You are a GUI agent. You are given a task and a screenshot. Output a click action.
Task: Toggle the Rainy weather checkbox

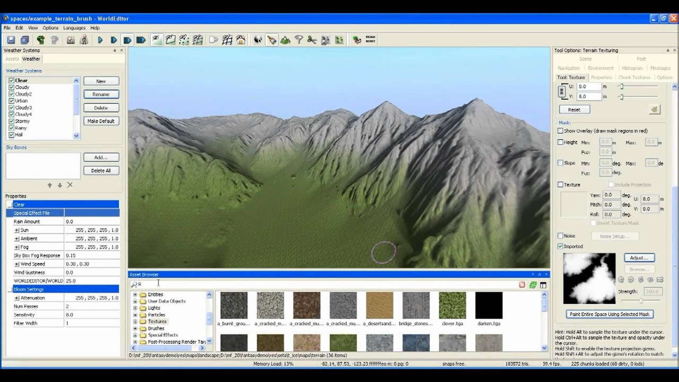pyautogui.click(x=11, y=128)
